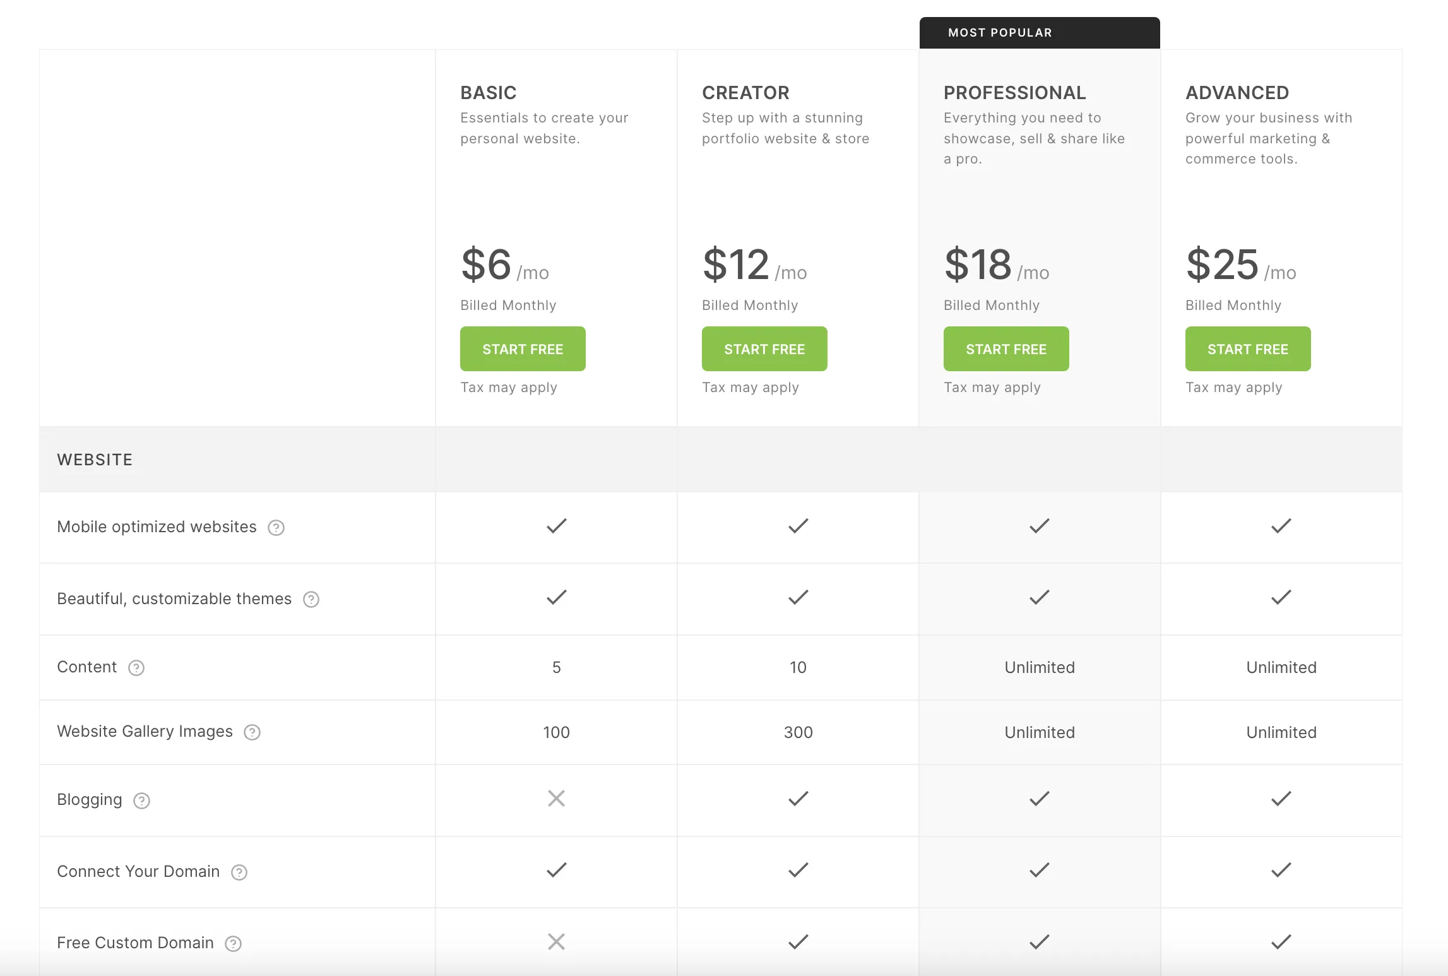Click the Basic plan Free Custom Domain X mark

tap(556, 942)
